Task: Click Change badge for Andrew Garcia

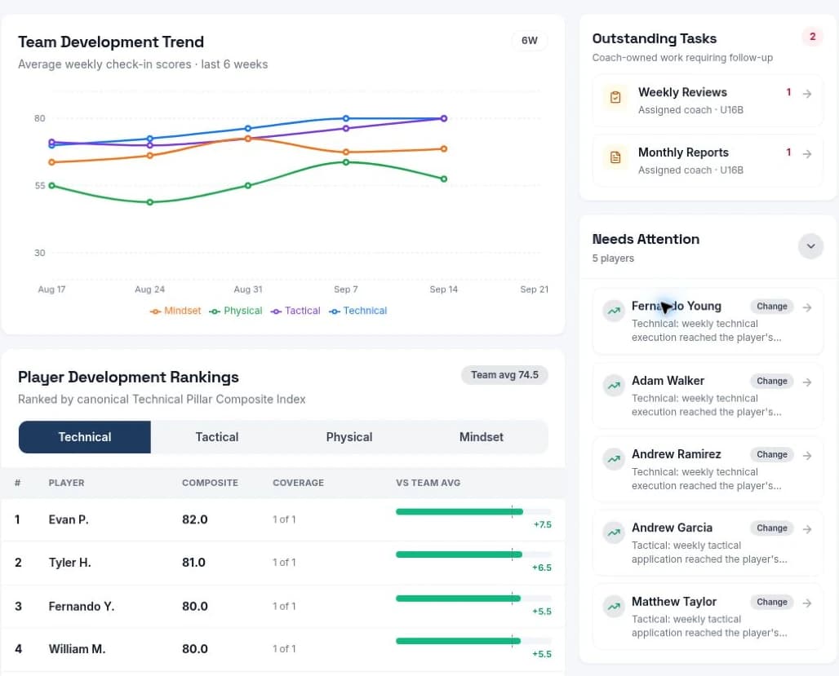Action: (x=771, y=528)
